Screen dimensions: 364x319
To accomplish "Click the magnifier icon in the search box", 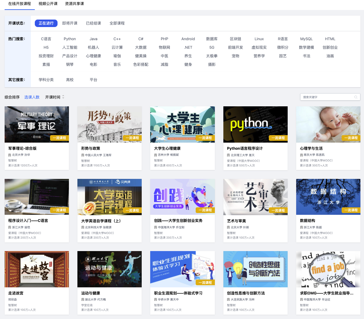I will click(x=355, y=97).
